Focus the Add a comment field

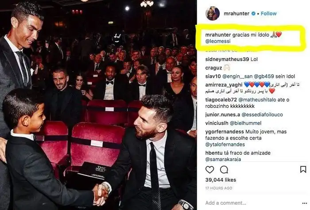pos(251,203)
